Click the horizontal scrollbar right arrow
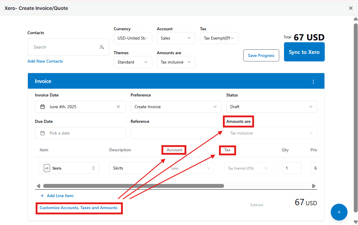 (x=314, y=186)
